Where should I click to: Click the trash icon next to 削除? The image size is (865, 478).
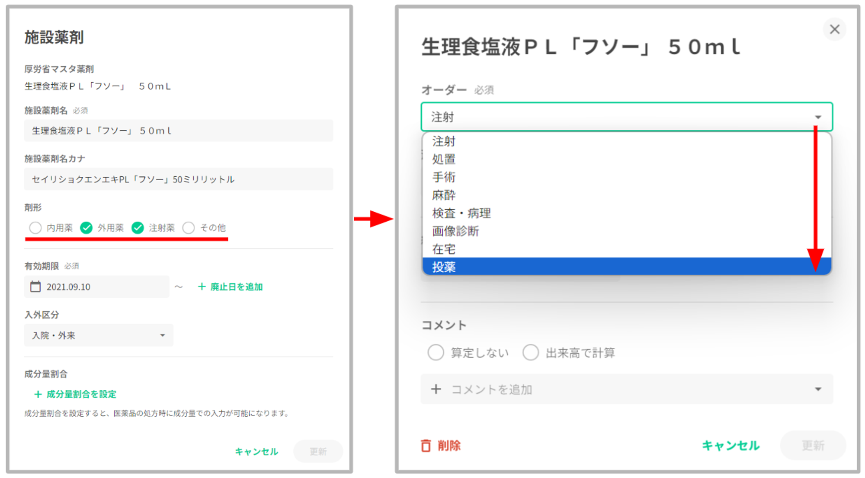(x=426, y=446)
